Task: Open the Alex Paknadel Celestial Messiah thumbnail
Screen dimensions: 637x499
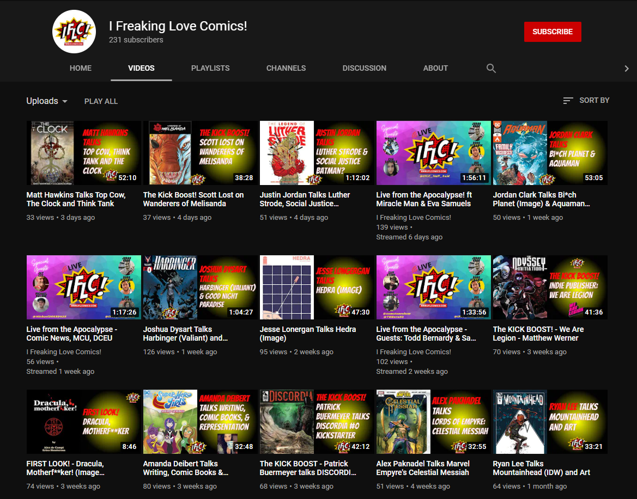Action: tap(433, 422)
